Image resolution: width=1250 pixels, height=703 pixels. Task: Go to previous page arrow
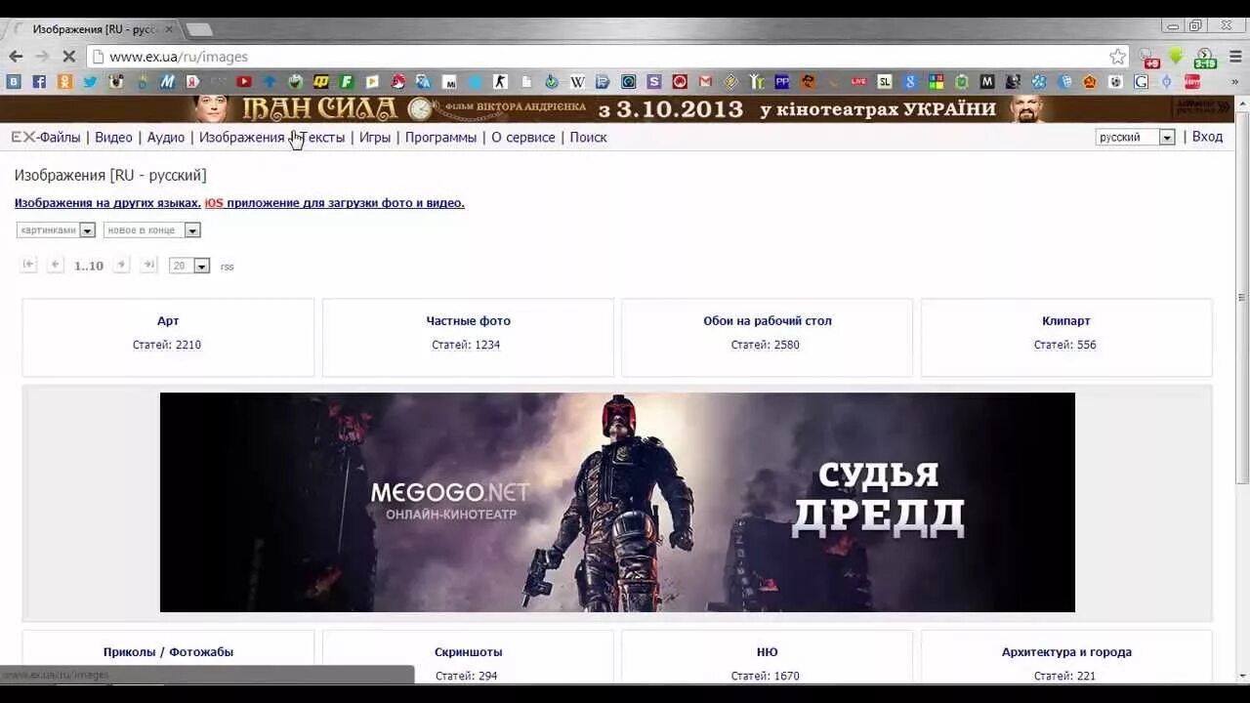[56, 265]
